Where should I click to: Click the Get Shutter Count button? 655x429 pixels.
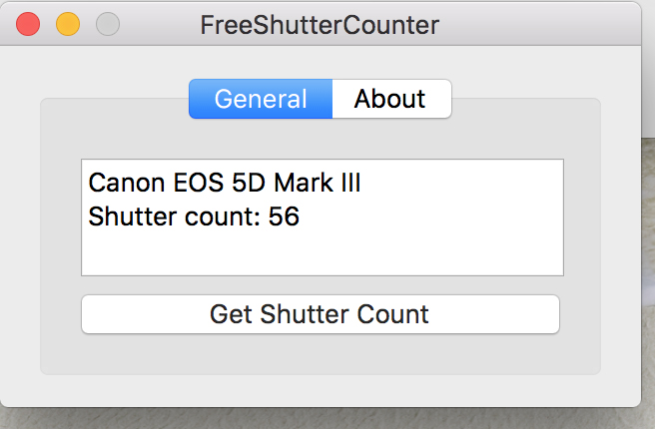click(x=321, y=314)
